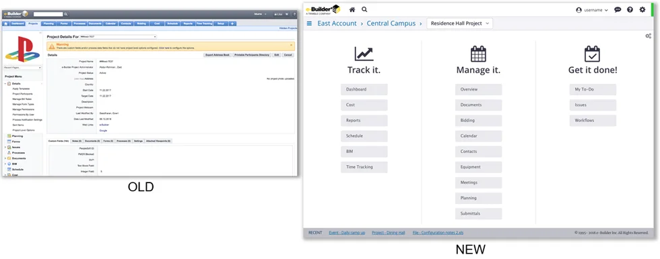
Task: Expand the BIM tree node
Action: click(x=5, y=164)
